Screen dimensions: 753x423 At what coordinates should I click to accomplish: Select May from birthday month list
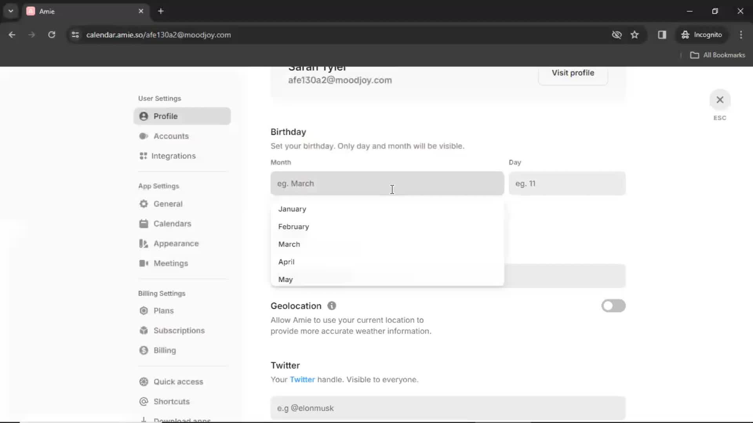pos(286,279)
